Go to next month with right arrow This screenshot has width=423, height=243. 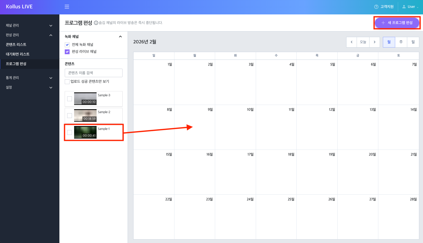(x=375, y=42)
